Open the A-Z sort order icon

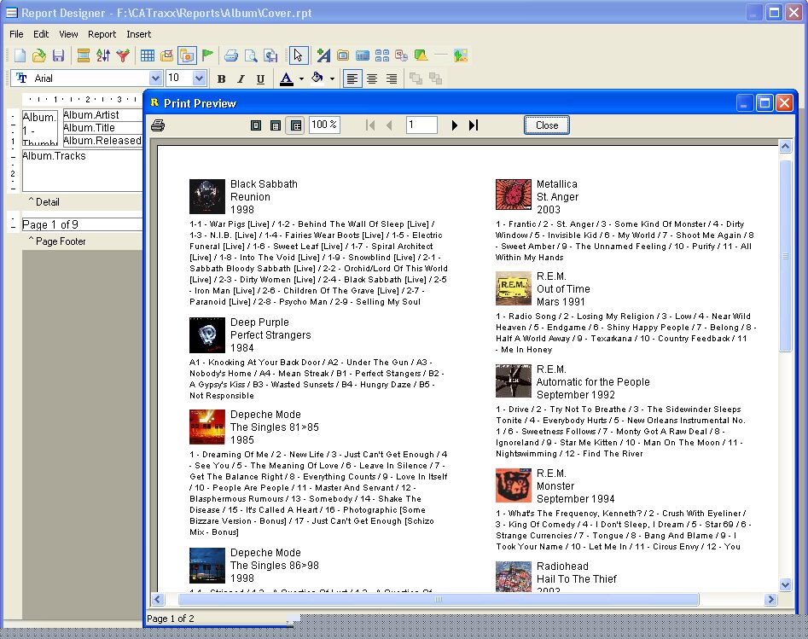[x=102, y=55]
